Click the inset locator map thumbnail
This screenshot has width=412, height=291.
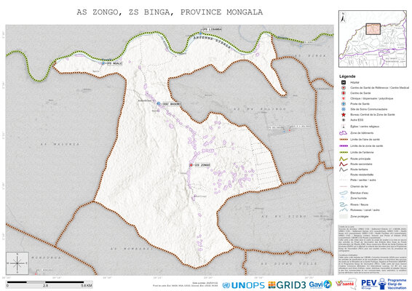pyautogui.click(x=373, y=39)
